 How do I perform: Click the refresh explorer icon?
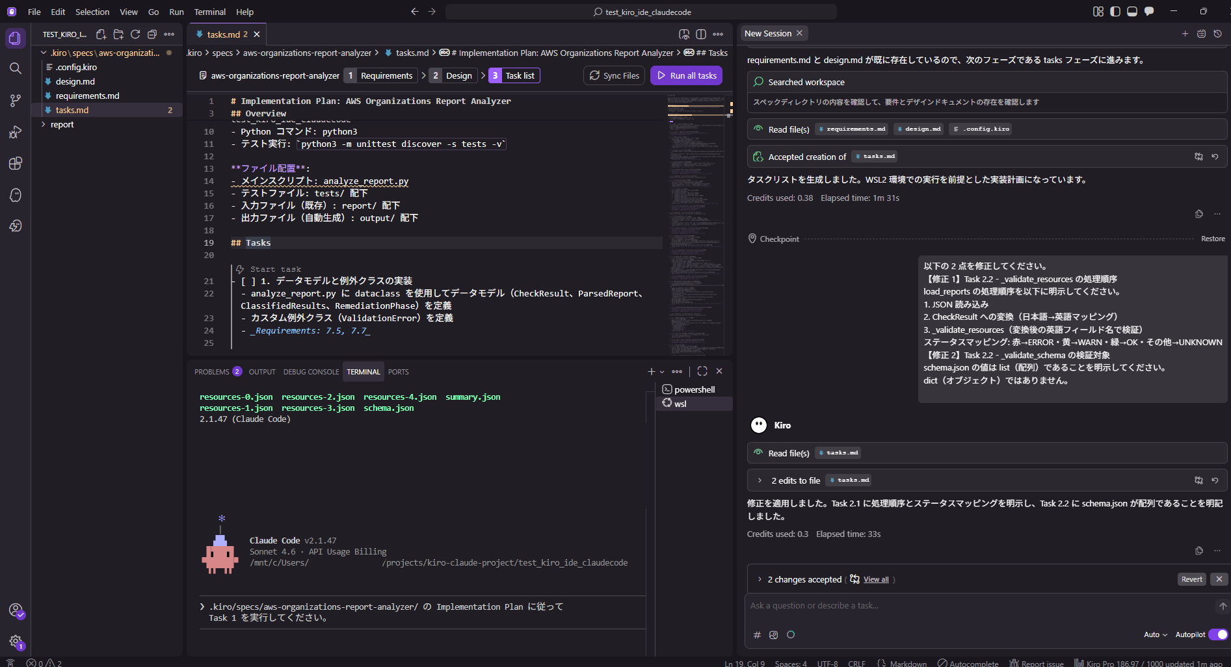click(x=135, y=34)
